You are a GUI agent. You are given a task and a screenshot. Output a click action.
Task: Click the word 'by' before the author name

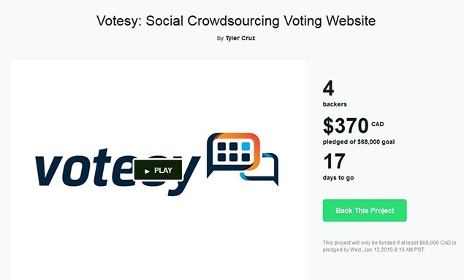point(220,38)
